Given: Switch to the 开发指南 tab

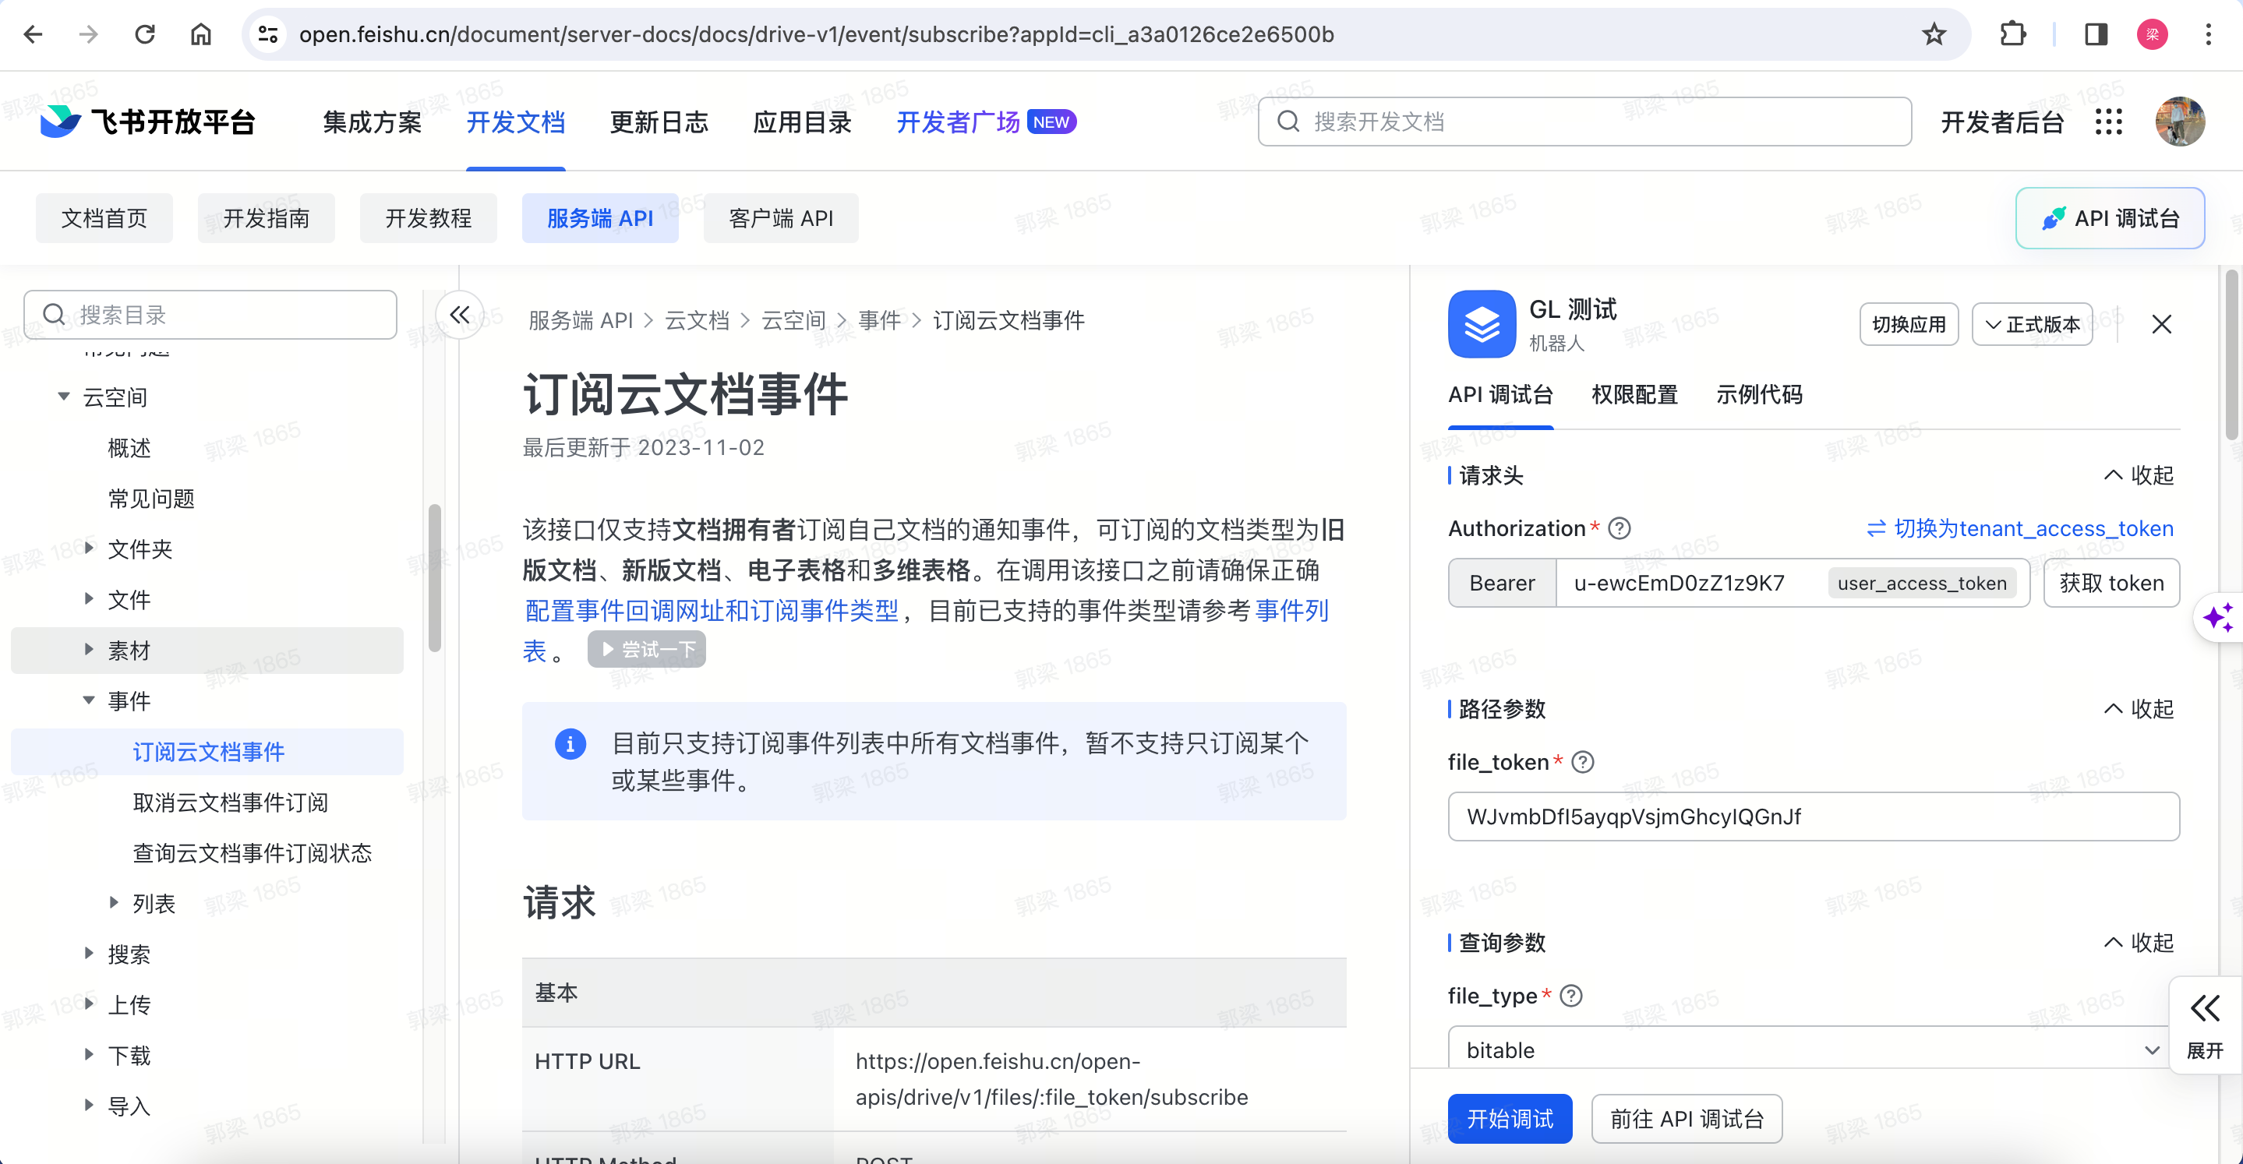Looking at the screenshot, I should point(267,217).
